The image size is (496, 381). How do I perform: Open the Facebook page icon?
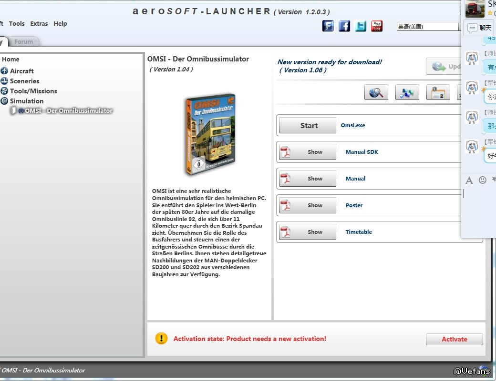click(x=344, y=26)
